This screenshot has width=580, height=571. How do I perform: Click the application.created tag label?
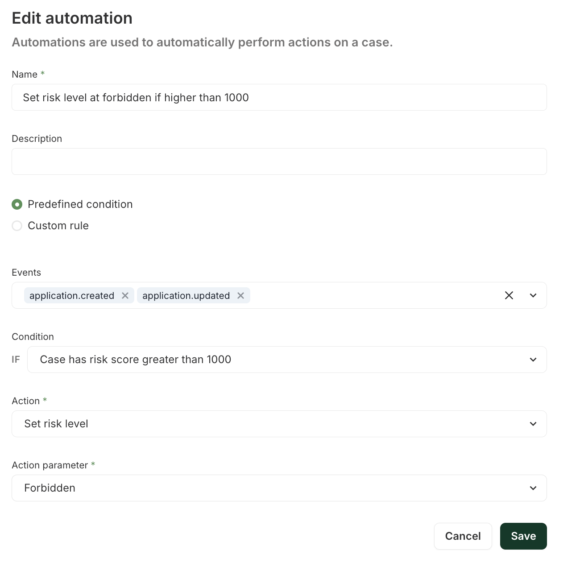click(x=72, y=296)
